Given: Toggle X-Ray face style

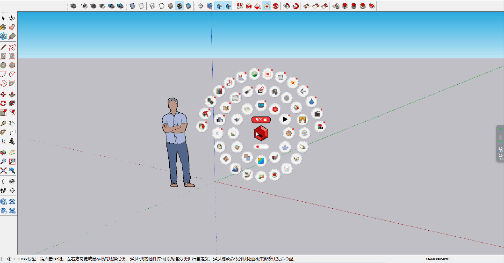Looking at the screenshot, I should (132, 6).
